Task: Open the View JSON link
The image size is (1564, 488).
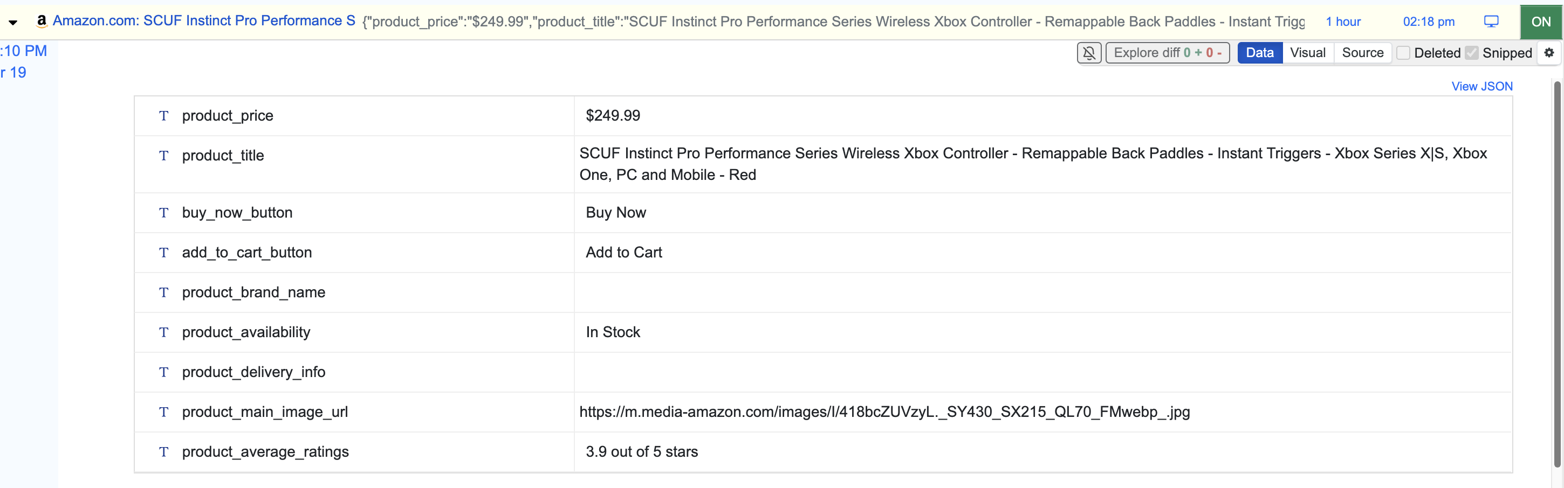Action: 1481,86
